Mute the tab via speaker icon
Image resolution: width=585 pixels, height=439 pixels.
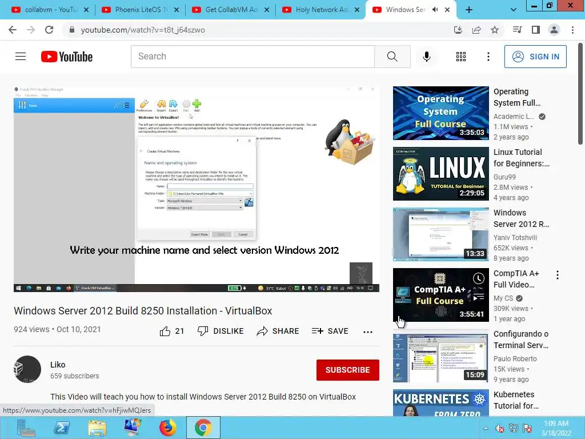pos(435,10)
